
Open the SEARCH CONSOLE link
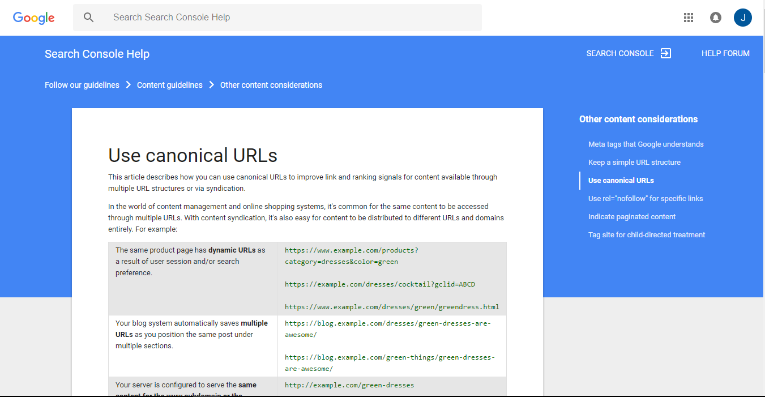click(620, 53)
